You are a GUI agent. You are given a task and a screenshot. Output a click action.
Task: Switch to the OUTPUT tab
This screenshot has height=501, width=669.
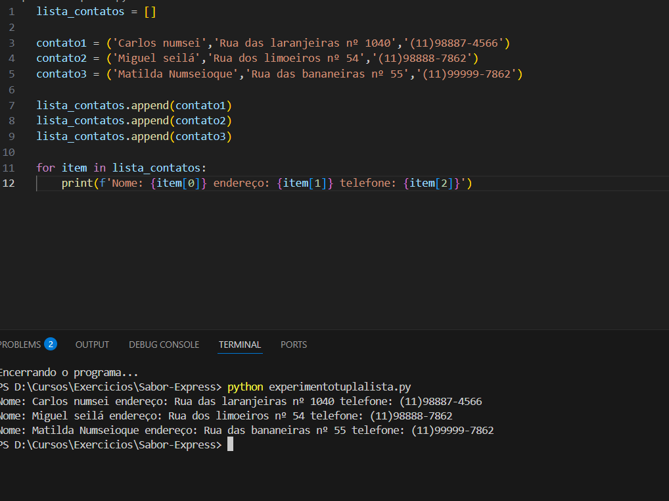pyautogui.click(x=92, y=345)
